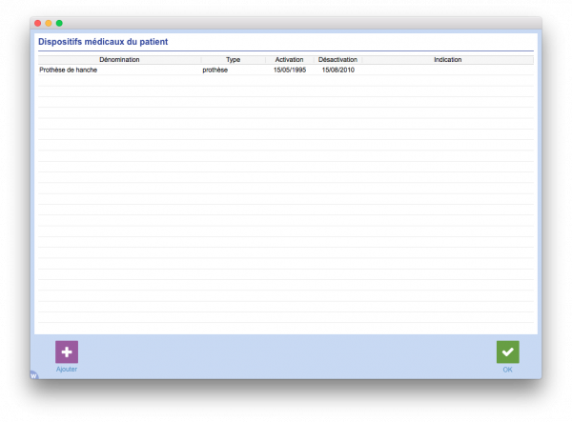Sort by the Type column header
This screenshot has width=572, height=422.
click(x=234, y=59)
